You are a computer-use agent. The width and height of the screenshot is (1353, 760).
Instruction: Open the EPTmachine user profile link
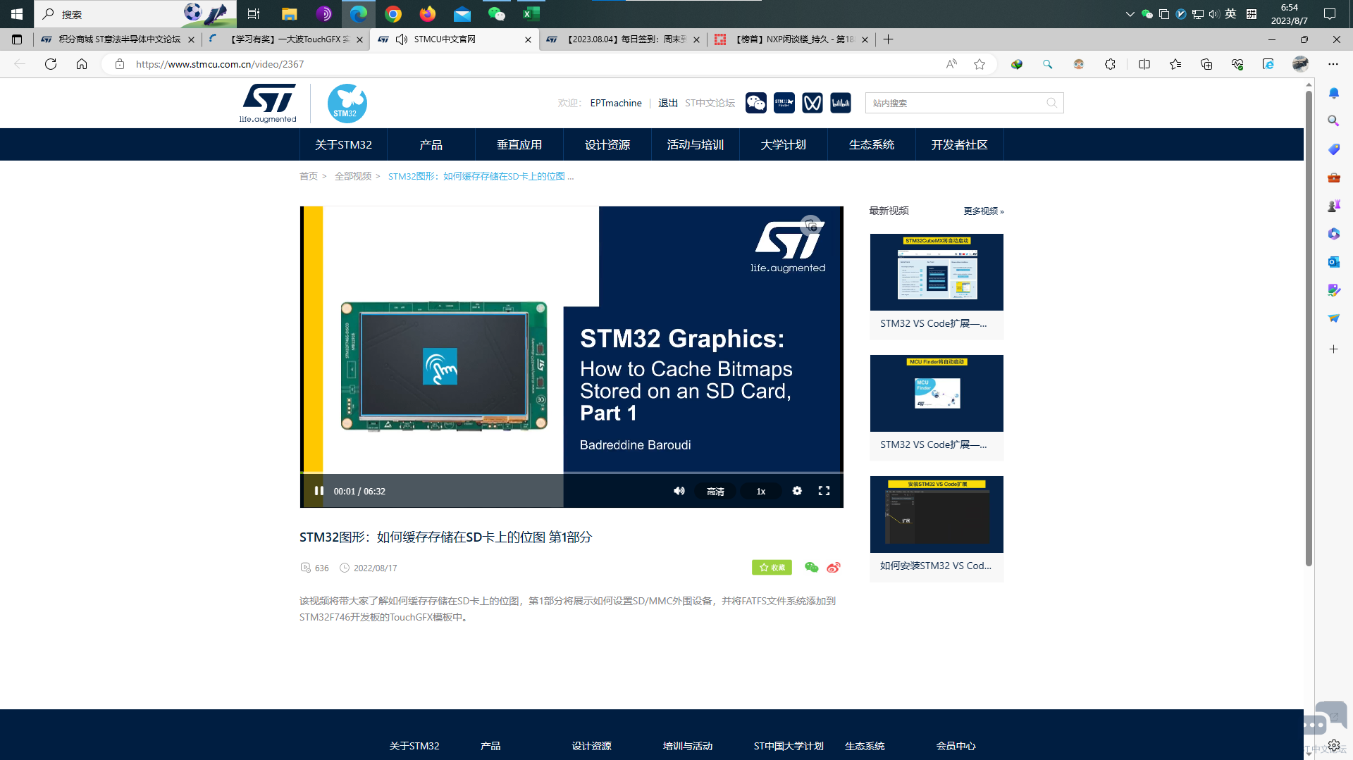tap(616, 103)
